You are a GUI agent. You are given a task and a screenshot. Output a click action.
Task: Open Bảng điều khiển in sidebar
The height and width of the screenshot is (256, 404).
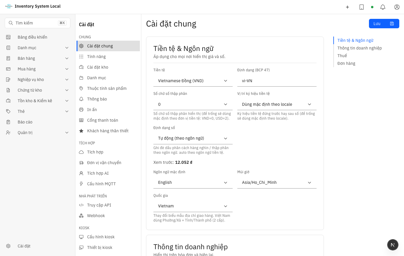tap(37, 37)
